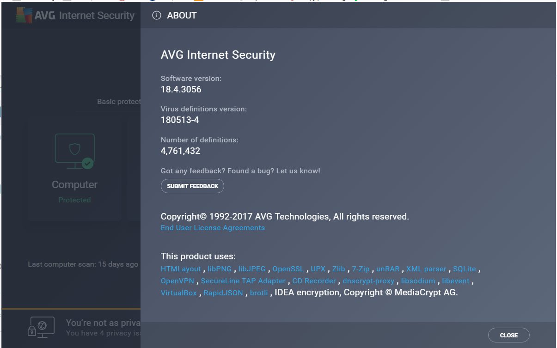Open the libPNG link

click(x=220, y=269)
